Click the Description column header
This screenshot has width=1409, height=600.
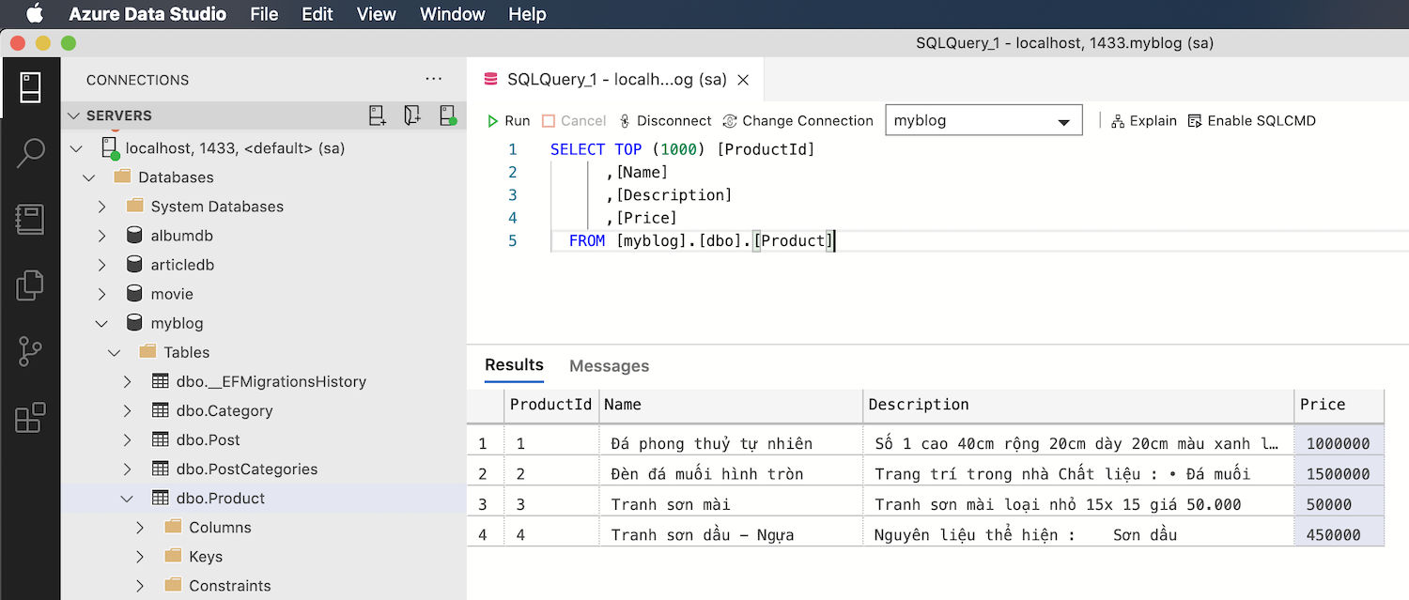click(1078, 405)
